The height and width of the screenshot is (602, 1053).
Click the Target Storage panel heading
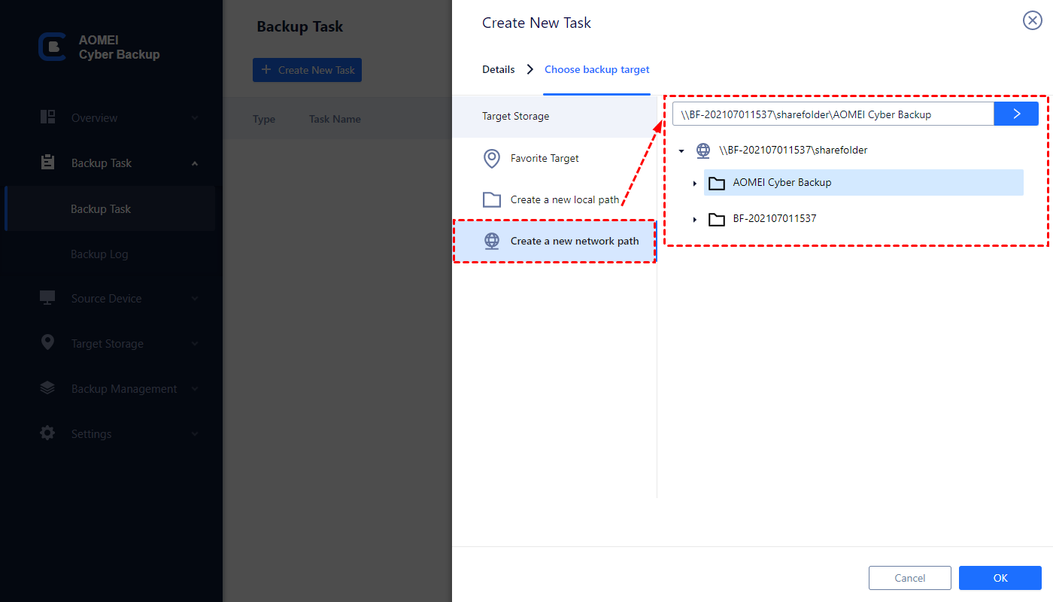(516, 117)
